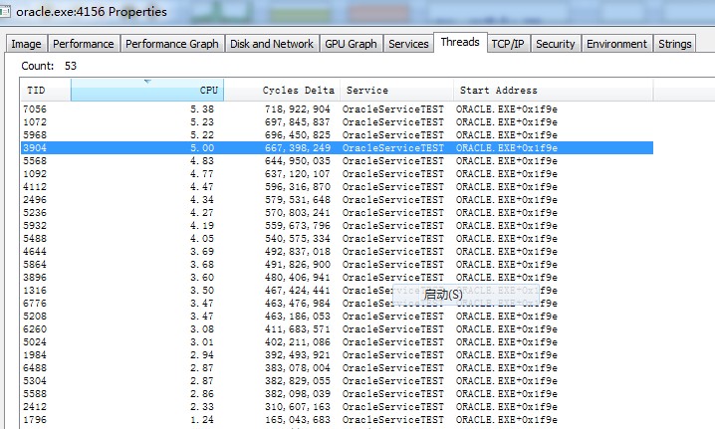Switch to the Services tab
This screenshot has height=429, width=715.
408,44
